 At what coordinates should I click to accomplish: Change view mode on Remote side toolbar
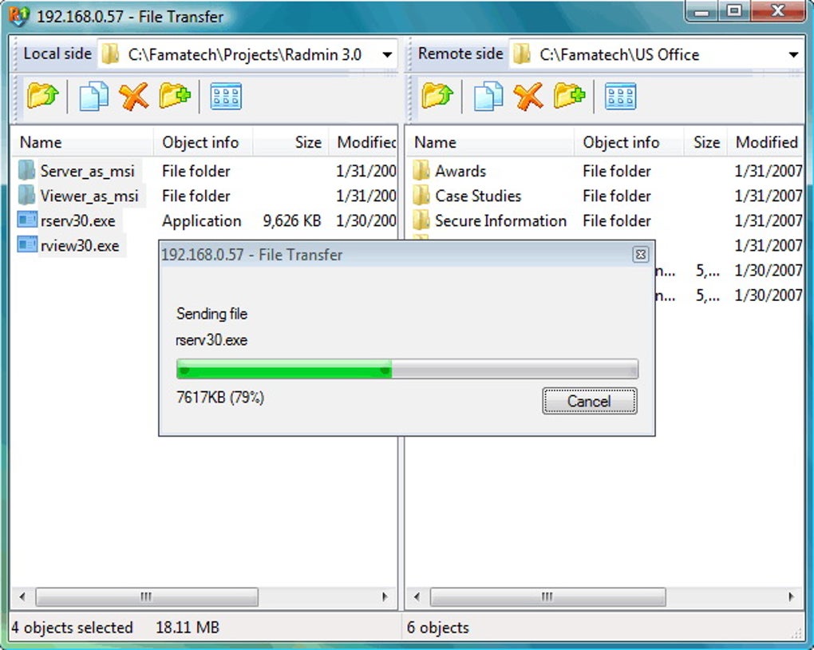click(x=620, y=97)
